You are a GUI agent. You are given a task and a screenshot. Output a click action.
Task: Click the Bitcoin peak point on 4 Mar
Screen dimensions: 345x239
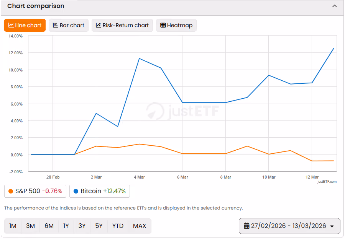pos(139,59)
